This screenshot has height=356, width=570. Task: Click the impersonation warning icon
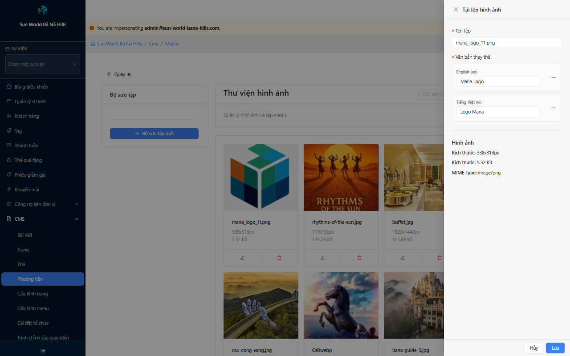(92, 28)
